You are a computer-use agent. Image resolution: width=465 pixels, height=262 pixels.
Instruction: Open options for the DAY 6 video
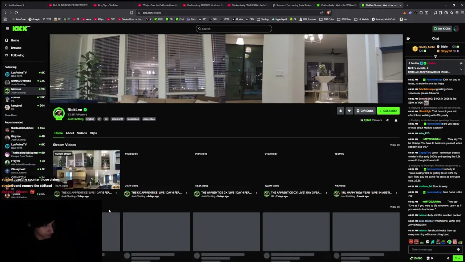click(187, 193)
